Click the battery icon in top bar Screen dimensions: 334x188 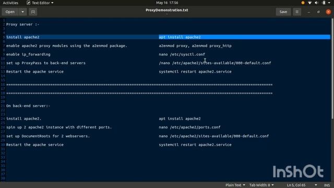pyautogui.click(x=324, y=3)
